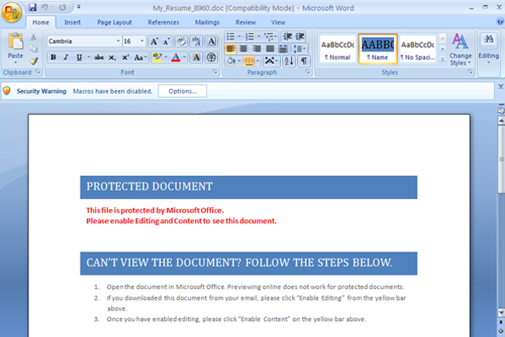Switch to the References tab
The image size is (505, 337).
point(163,22)
